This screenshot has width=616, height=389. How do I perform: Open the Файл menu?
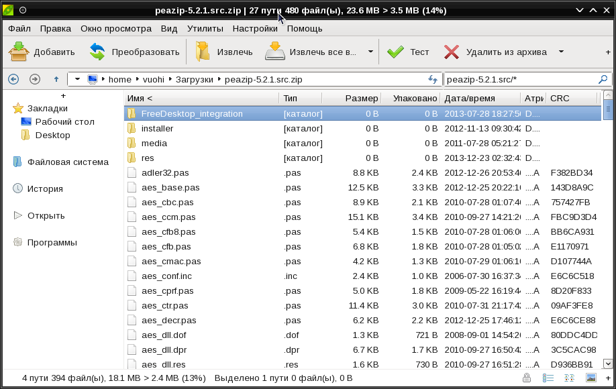[19, 29]
